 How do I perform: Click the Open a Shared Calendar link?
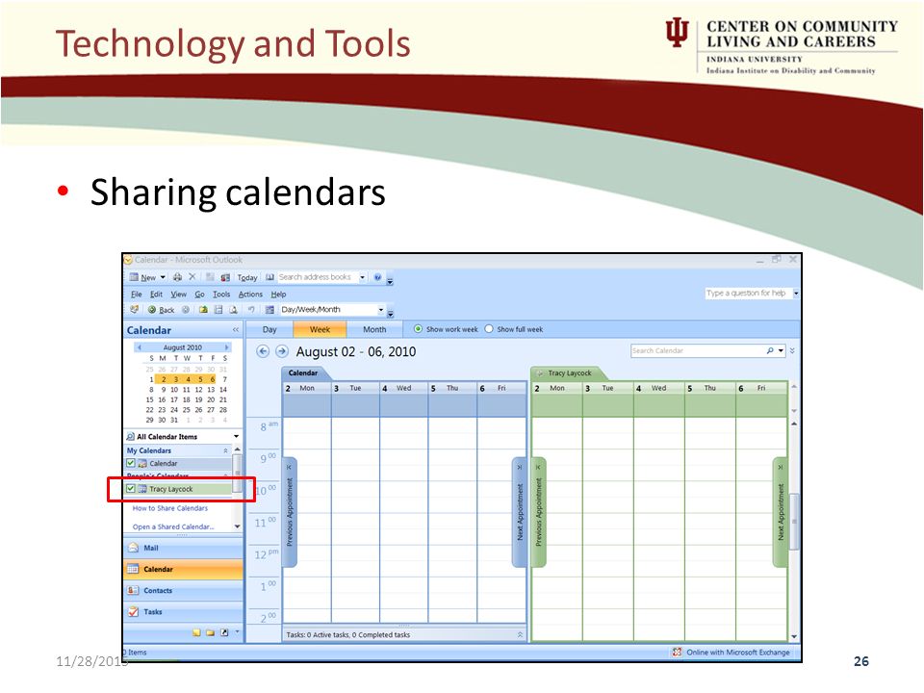tap(173, 526)
